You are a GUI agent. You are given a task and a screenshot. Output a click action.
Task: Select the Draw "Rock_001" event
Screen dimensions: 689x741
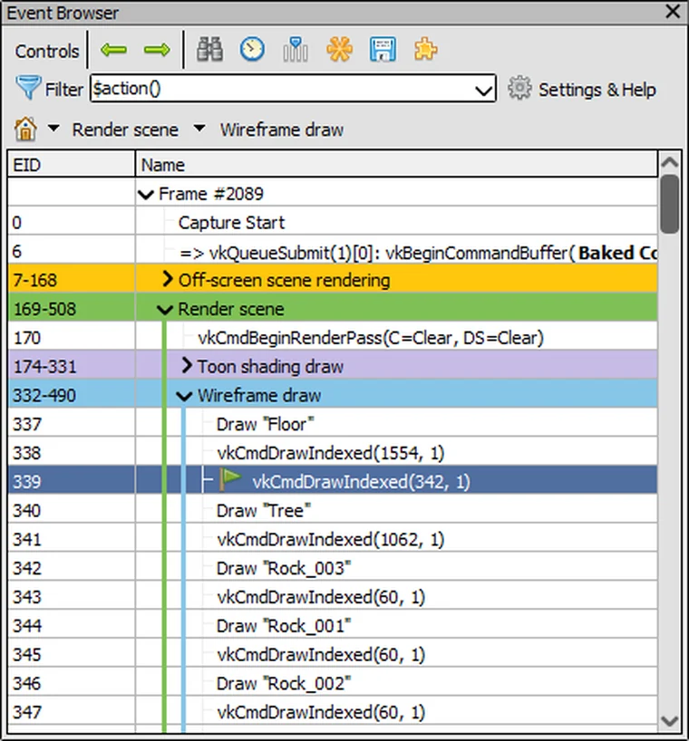tap(283, 626)
